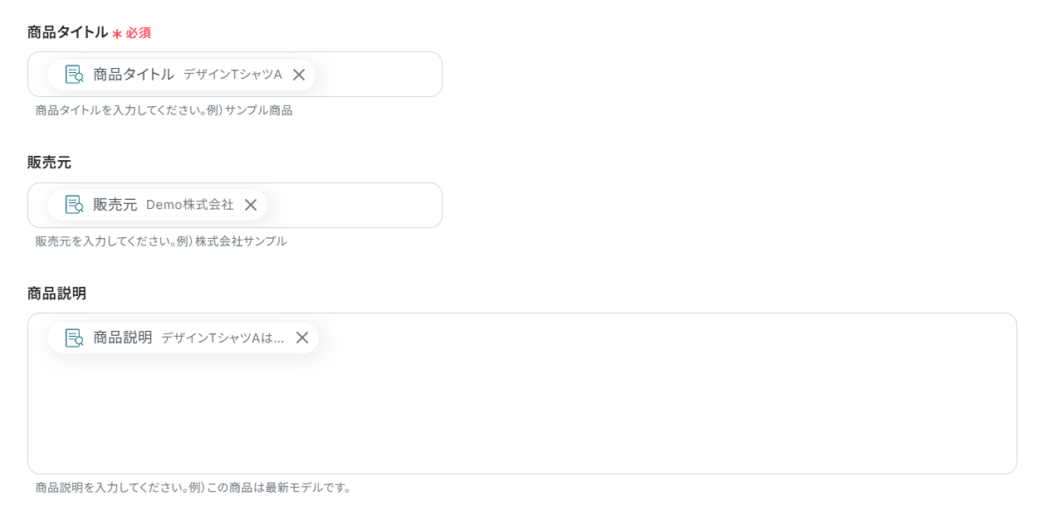
Task: Click the hint text mentioning 株式会社サンプル
Action: [161, 241]
